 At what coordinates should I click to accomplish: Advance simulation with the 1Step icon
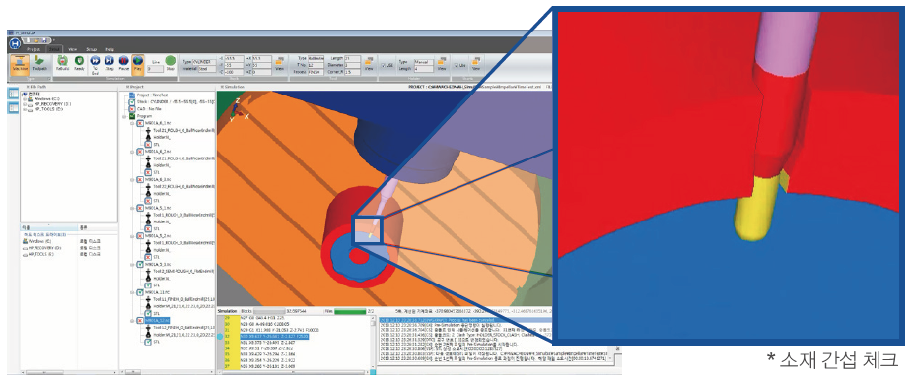click(x=109, y=63)
